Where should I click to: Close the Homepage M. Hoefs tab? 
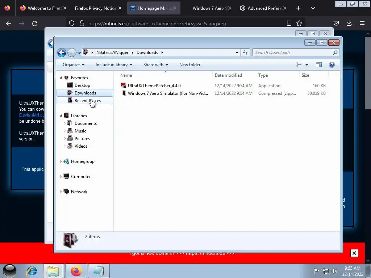pyautogui.click(x=174, y=8)
